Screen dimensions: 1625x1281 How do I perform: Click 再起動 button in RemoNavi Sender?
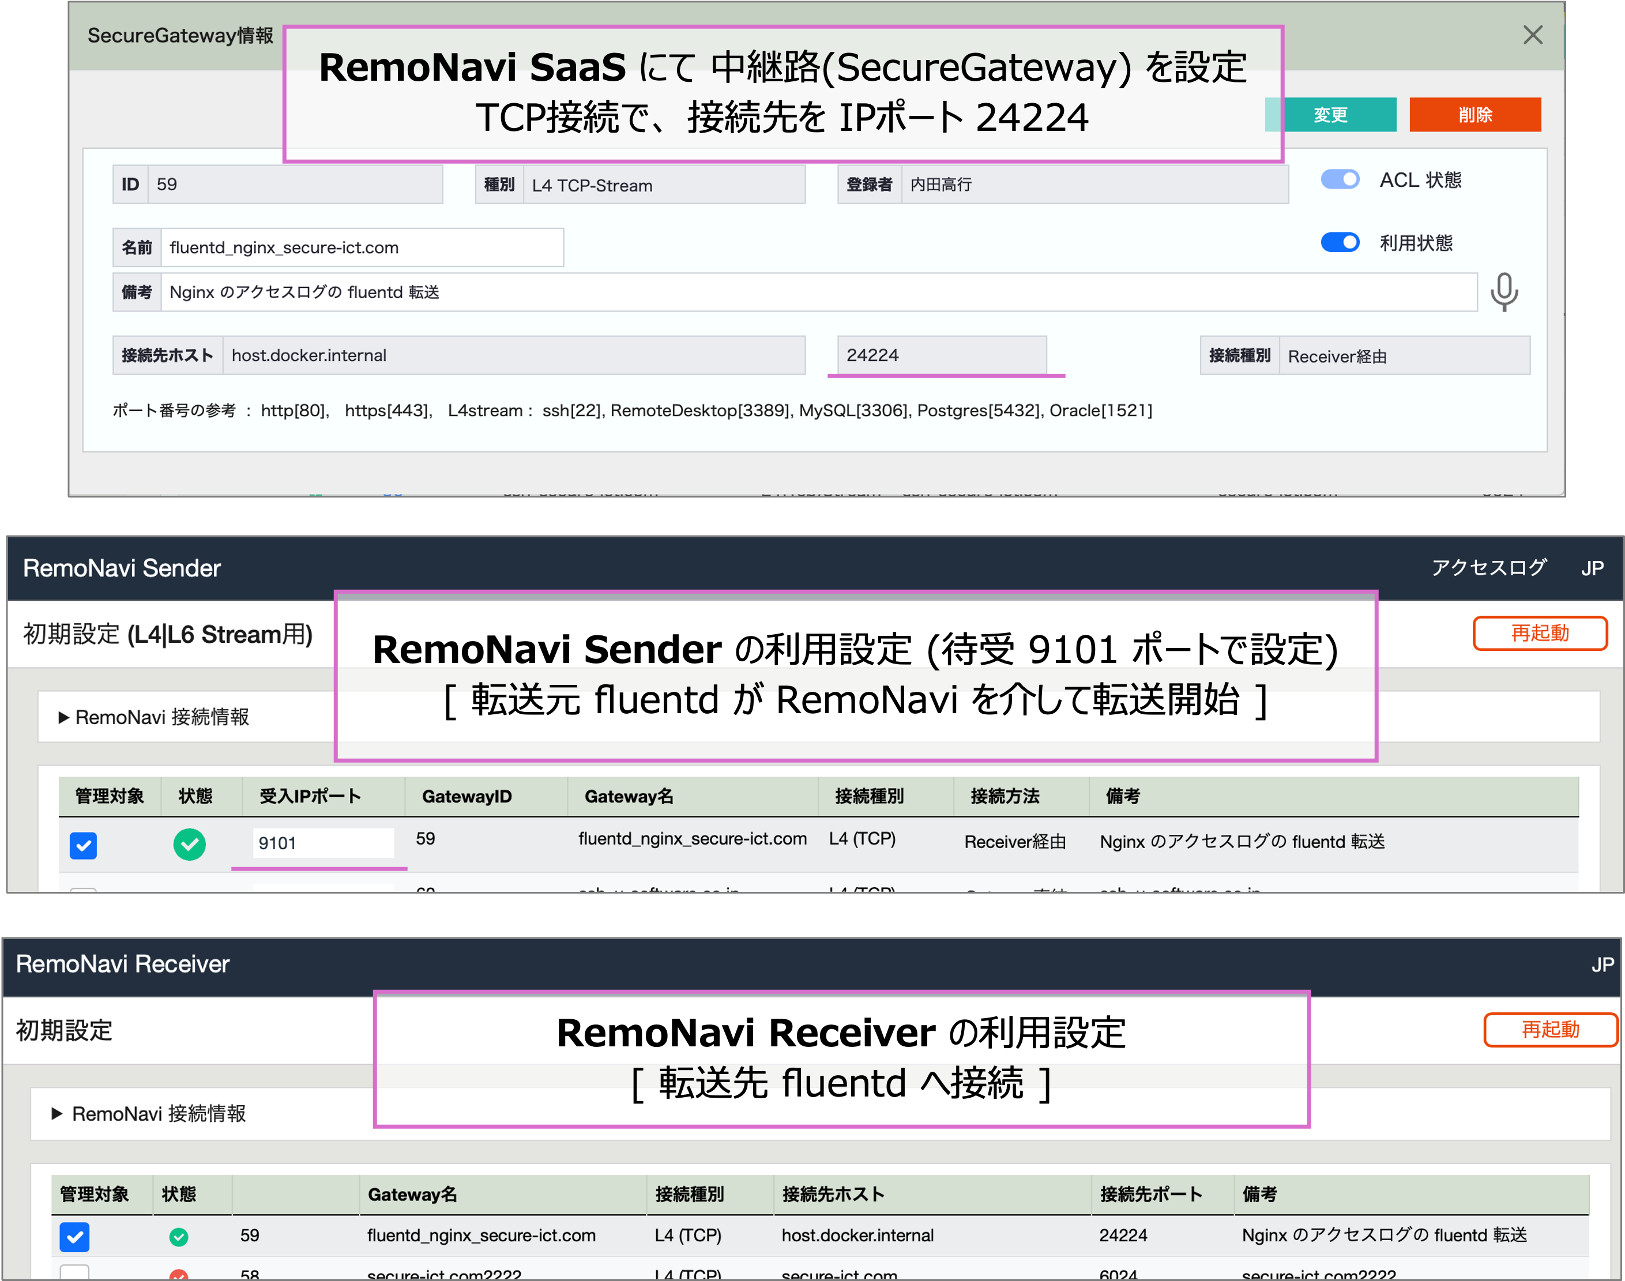pyautogui.click(x=1540, y=633)
